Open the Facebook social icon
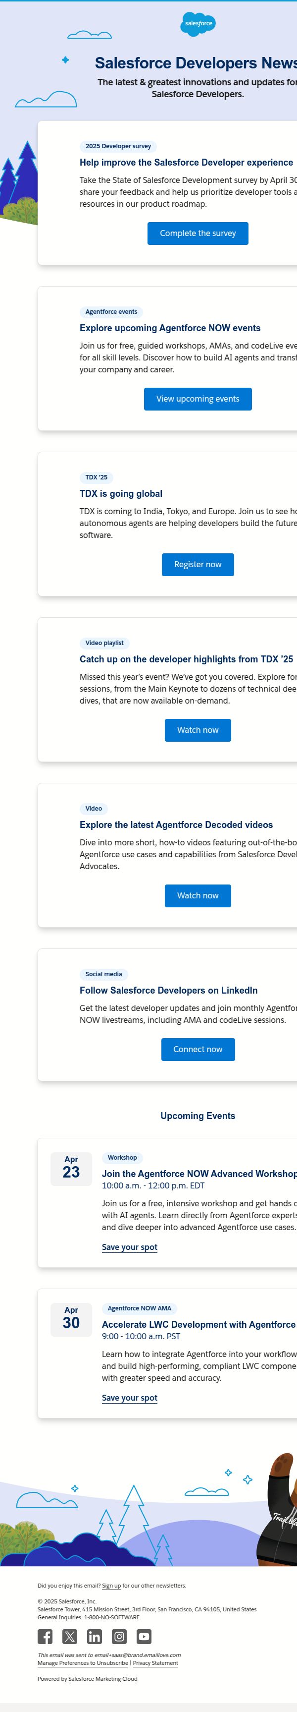The width and height of the screenshot is (297, 1712). 45,1636
